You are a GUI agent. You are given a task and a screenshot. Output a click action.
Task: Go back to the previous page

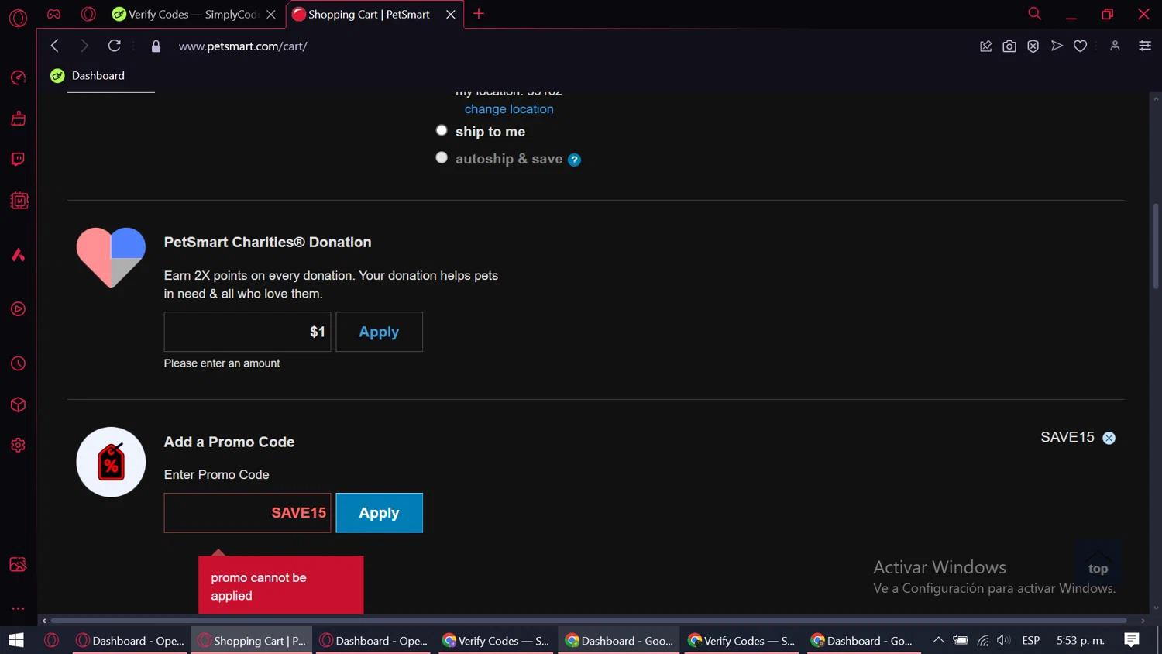click(x=55, y=46)
